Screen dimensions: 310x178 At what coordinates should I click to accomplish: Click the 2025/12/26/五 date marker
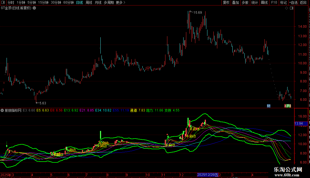[x=208, y=175]
